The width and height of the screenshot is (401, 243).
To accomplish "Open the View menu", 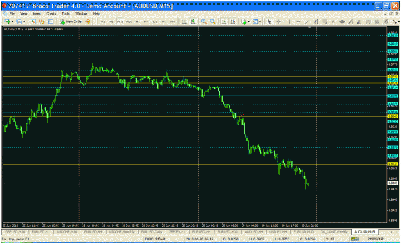I will coord(24,14).
